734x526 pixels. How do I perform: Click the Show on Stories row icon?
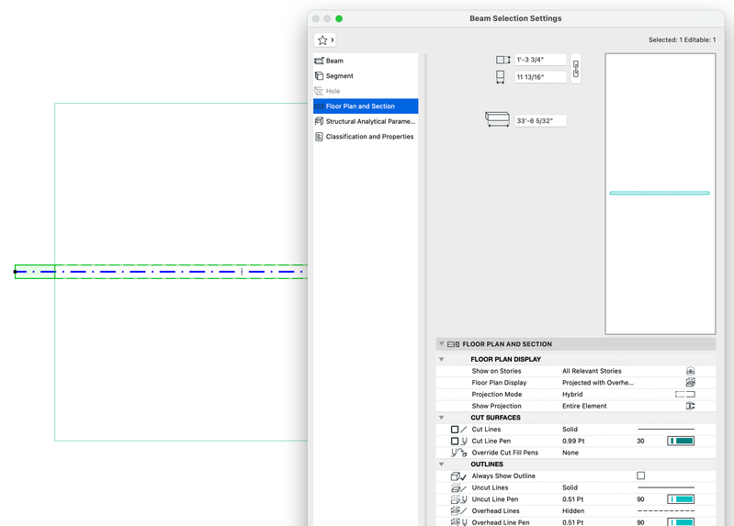(690, 371)
